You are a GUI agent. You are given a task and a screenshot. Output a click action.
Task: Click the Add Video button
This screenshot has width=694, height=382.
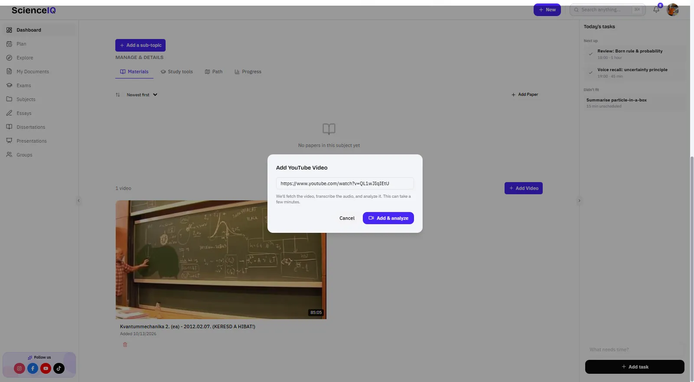tap(524, 188)
